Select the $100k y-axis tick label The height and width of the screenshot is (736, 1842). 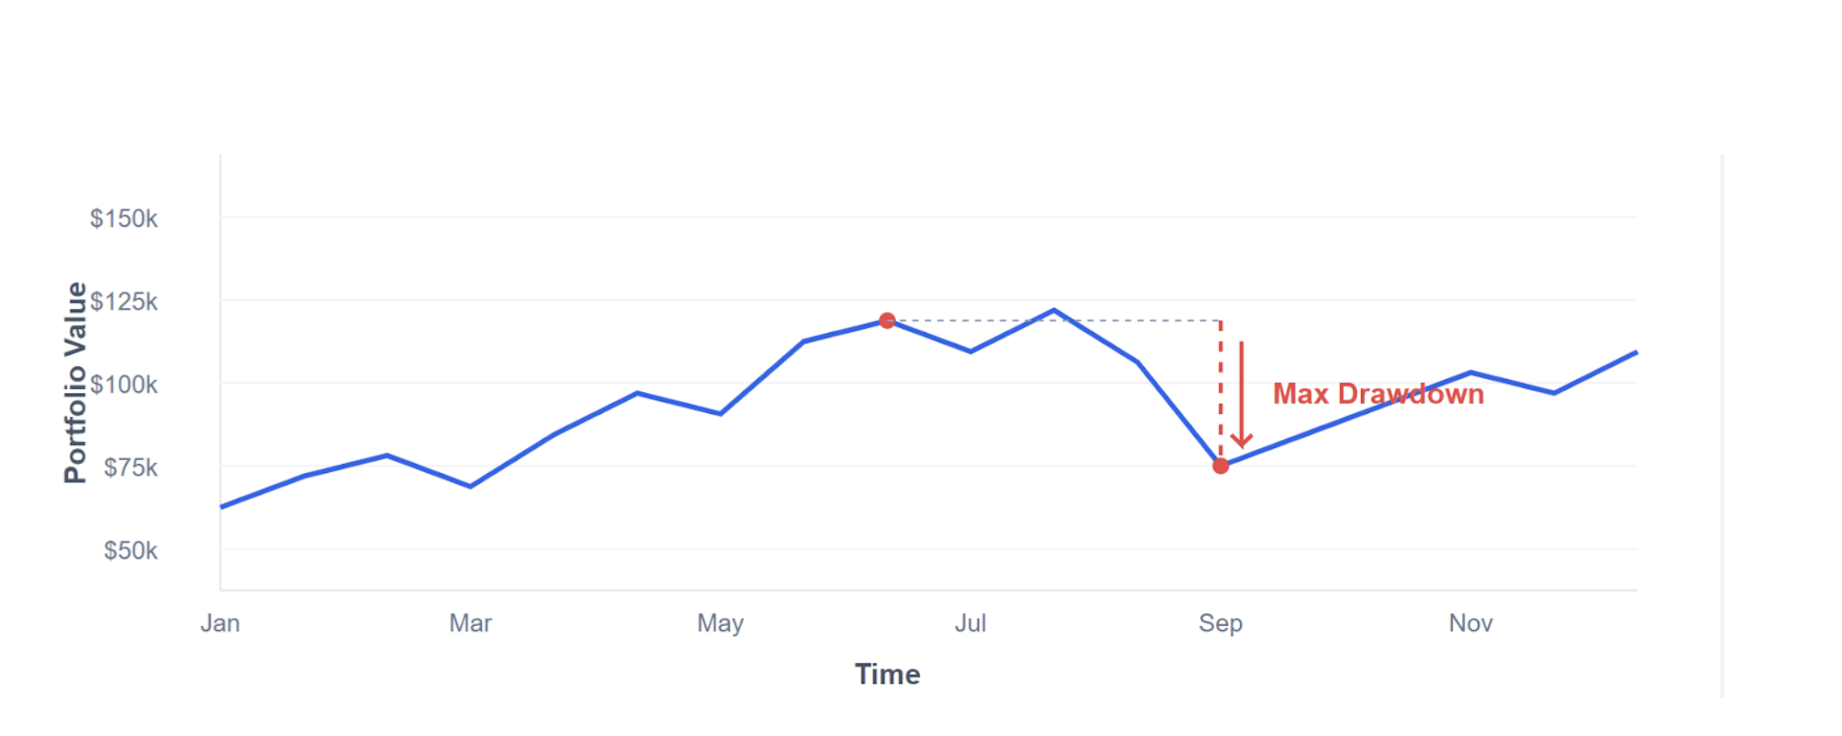tap(124, 385)
